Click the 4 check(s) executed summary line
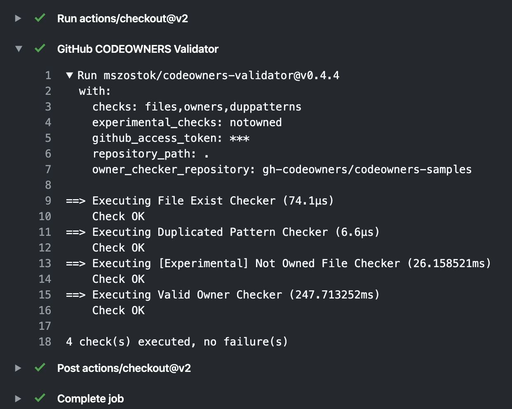Screen dimensions: 512x409 [x=177, y=342]
